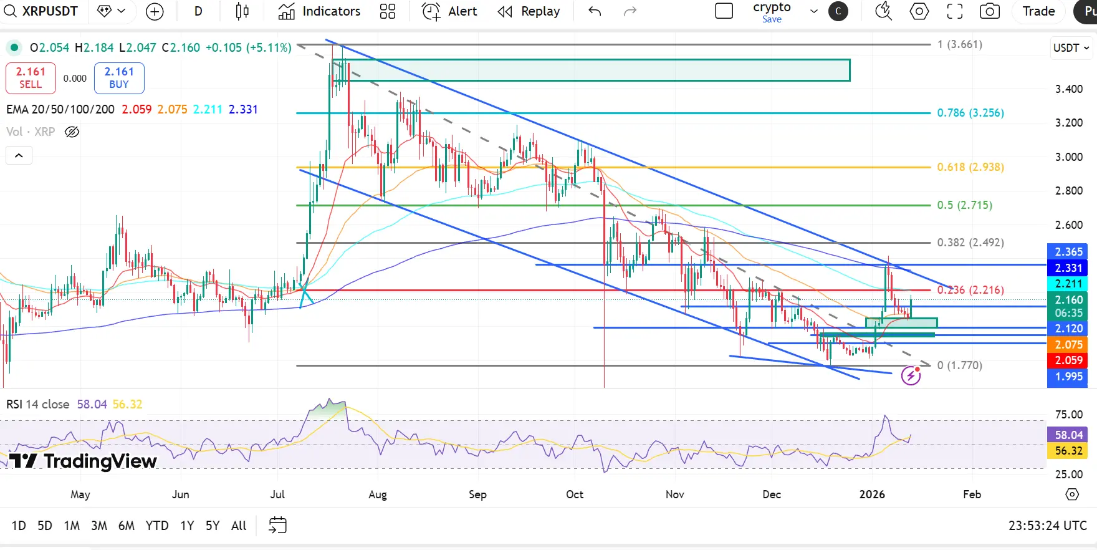Switch to the 6M date range
The width and height of the screenshot is (1097, 550).
click(x=127, y=526)
